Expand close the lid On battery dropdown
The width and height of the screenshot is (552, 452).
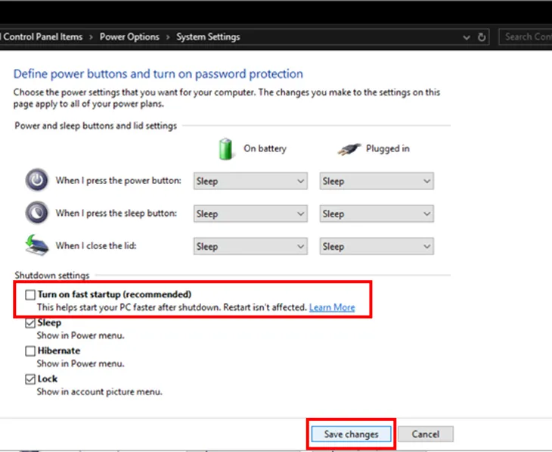coord(250,246)
